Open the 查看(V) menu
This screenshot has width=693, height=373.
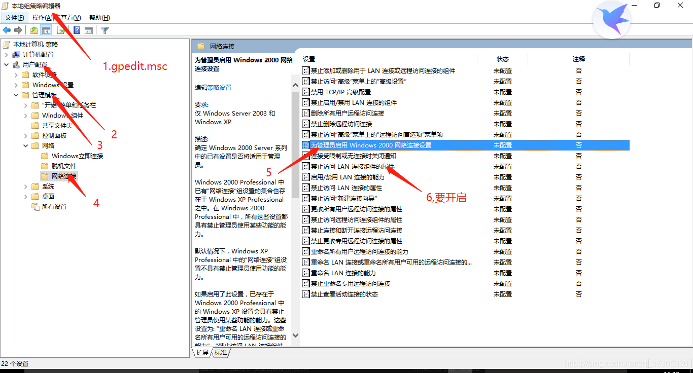click(71, 18)
